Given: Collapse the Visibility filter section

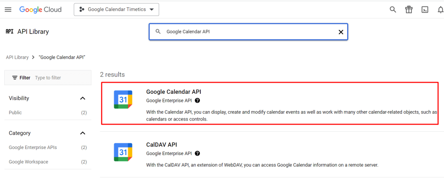Looking at the screenshot, I should pos(83,98).
